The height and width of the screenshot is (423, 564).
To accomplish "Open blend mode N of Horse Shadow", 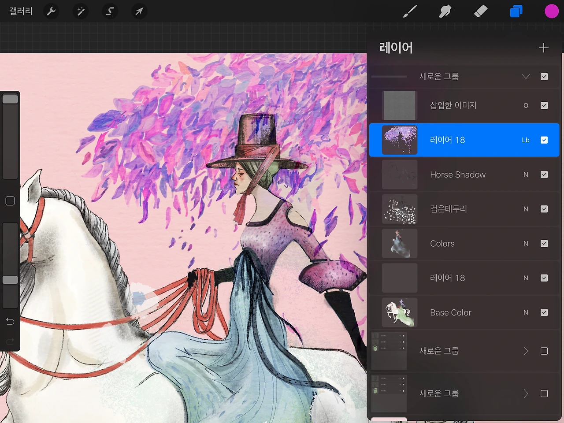I will point(526,174).
